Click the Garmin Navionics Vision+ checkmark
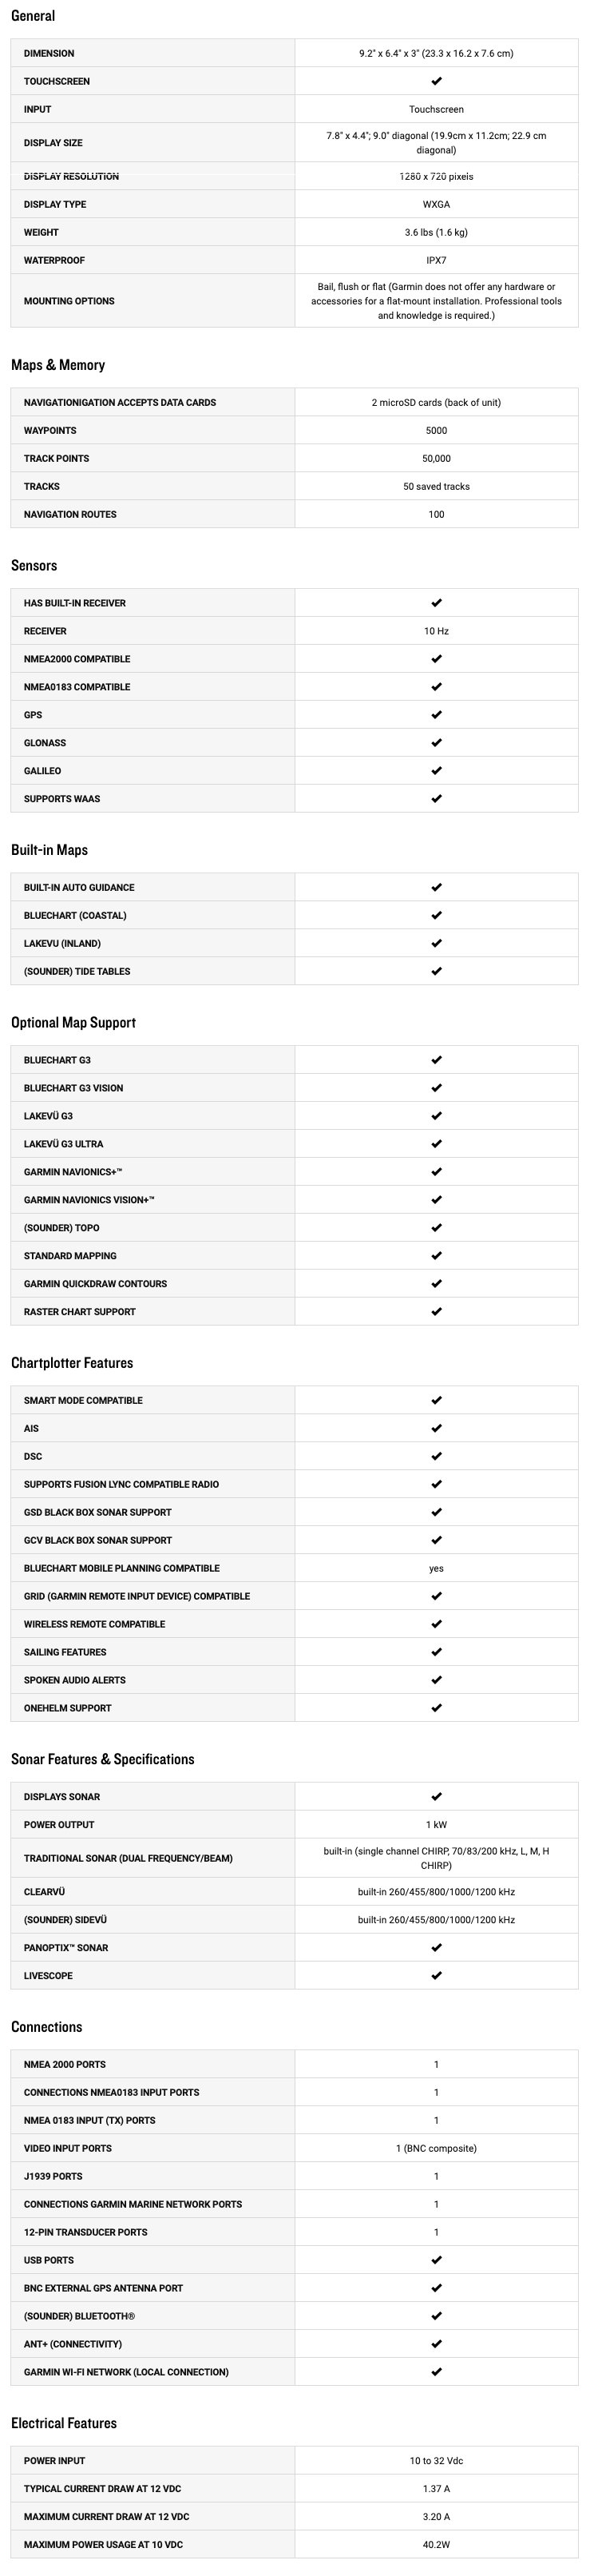 (436, 1199)
